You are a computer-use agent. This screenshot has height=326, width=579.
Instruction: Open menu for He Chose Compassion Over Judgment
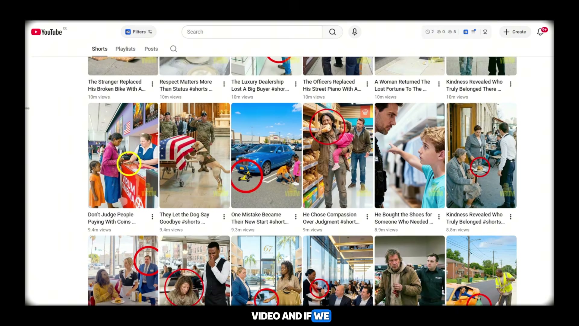coord(367,217)
